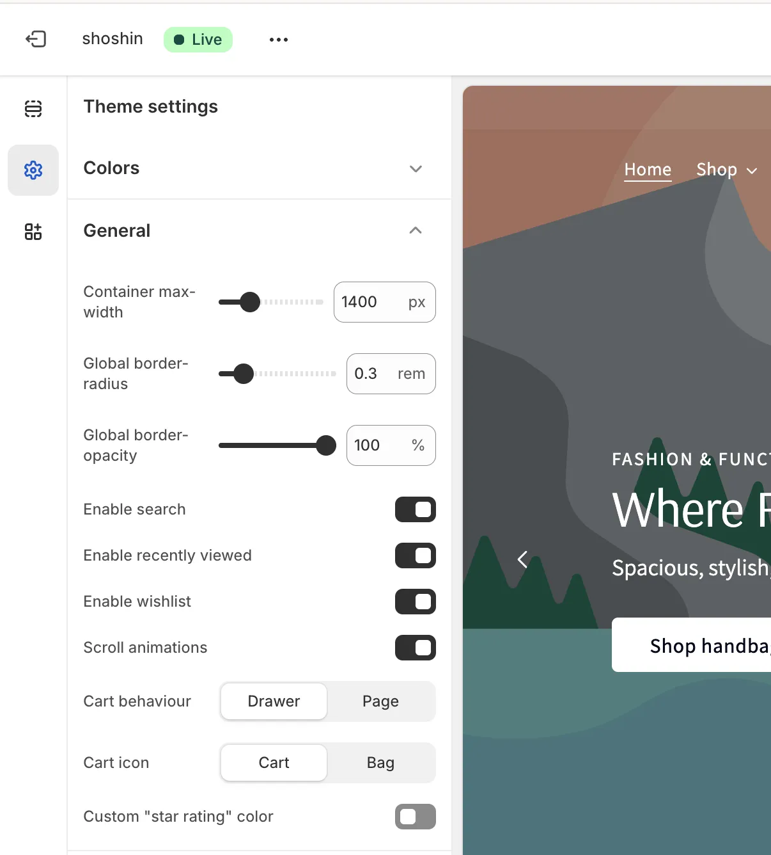Viewport: 771px width, 855px height.
Task: Select the Theme settings gear icon
Action: (33, 170)
